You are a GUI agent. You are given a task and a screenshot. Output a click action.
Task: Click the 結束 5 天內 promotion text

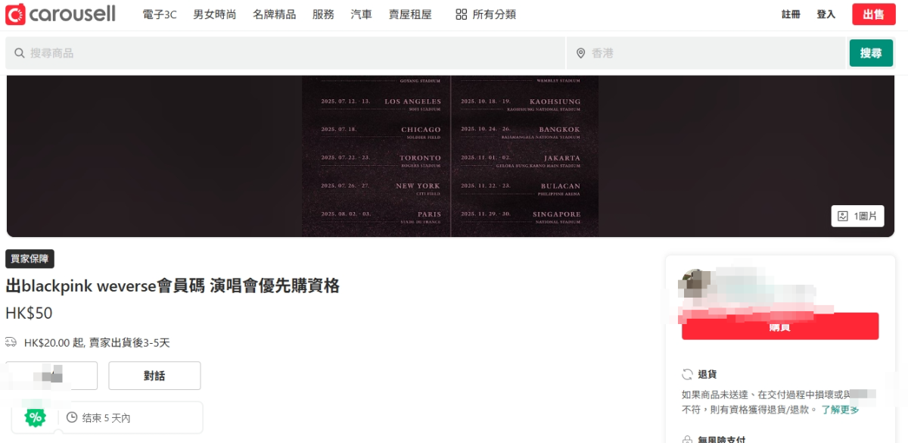(x=106, y=418)
